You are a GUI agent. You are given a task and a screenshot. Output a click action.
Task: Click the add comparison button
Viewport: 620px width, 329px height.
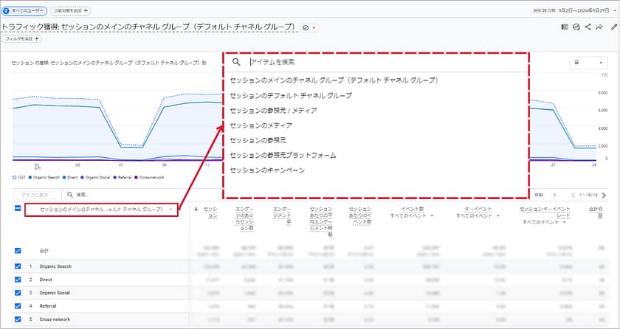point(76,10)
